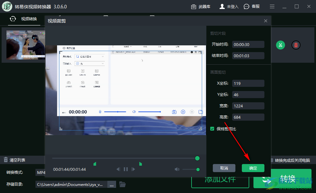316x193 pixels.
Task: Click the 清空列表 trash icon
Action: pos(6,160)
